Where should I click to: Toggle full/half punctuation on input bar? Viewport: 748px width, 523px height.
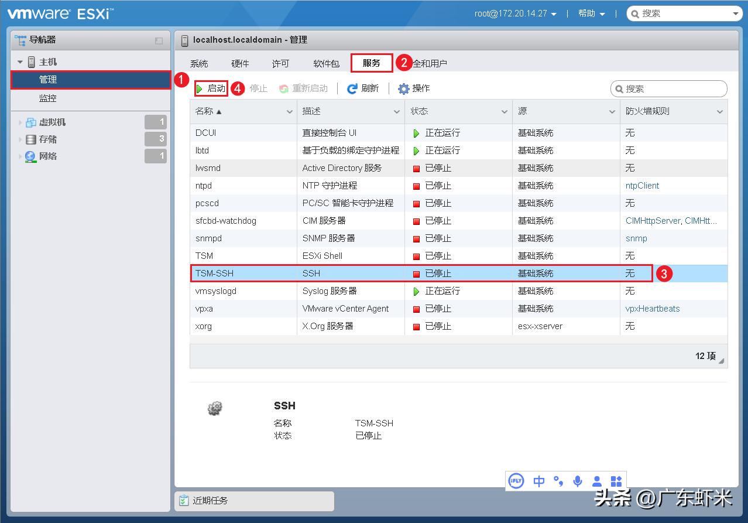click(x=558, y=481)
